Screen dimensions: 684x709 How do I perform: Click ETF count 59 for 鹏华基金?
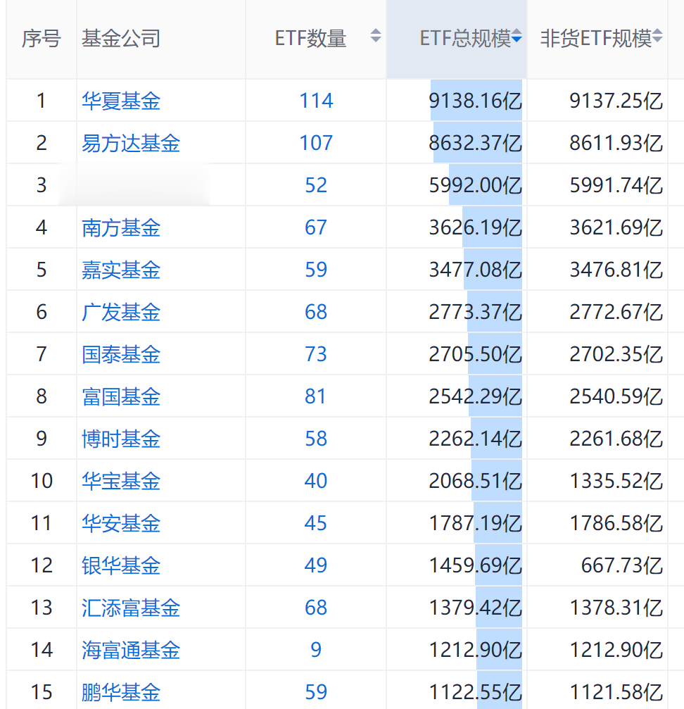[x=316, y=692]
